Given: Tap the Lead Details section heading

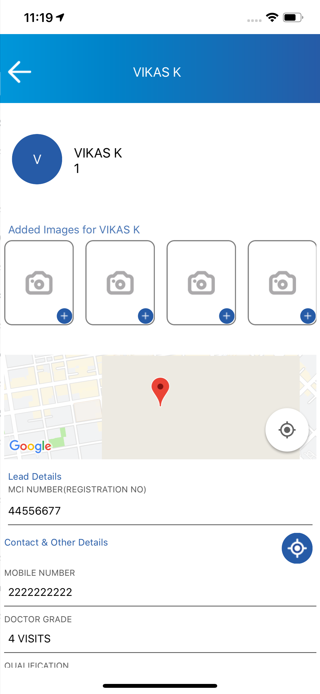Looking at the screenshot, I should click(35, 477).
